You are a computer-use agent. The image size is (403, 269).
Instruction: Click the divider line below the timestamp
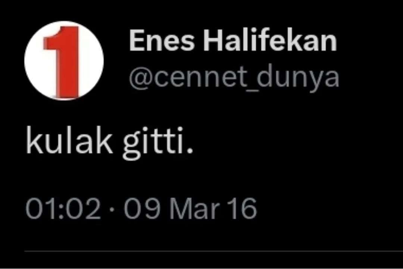(213, 251)
